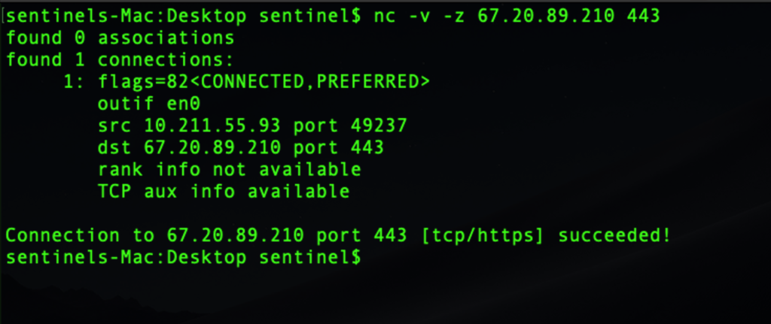This screenshot has width=771, height=324.
Task: Click "TCP aux info available" text
Action: point(223,191)
